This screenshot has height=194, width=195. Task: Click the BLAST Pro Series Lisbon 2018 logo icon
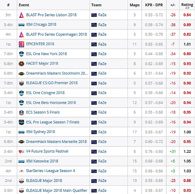[x=22, y=15]
